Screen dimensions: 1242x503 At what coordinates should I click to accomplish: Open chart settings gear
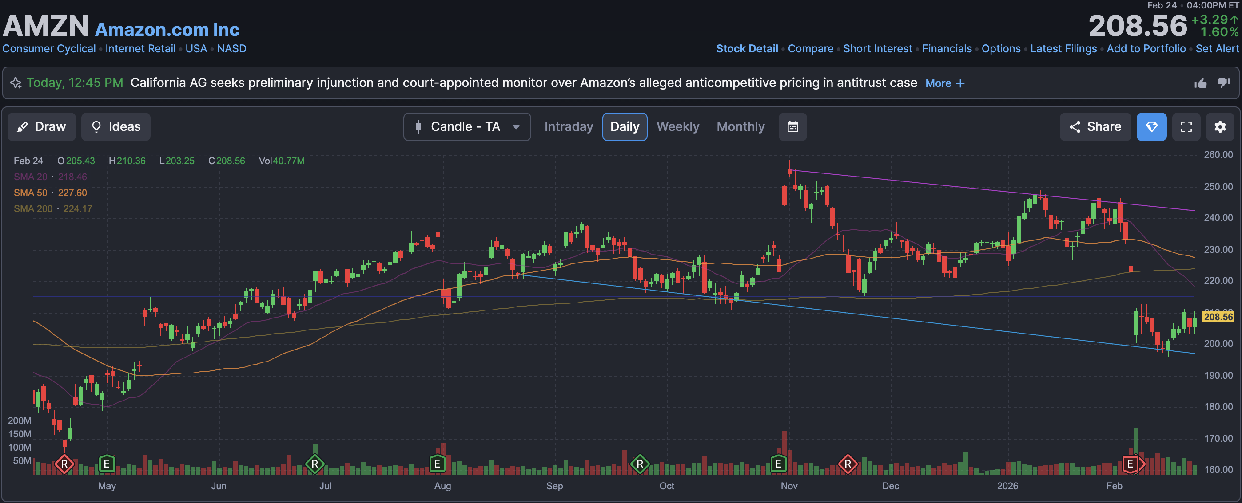[1219, 126]
